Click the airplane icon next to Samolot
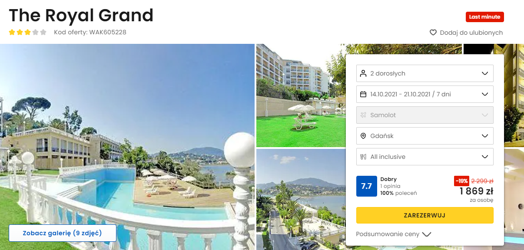This screenshot has width=524, height=250. [x=364, y=115]
